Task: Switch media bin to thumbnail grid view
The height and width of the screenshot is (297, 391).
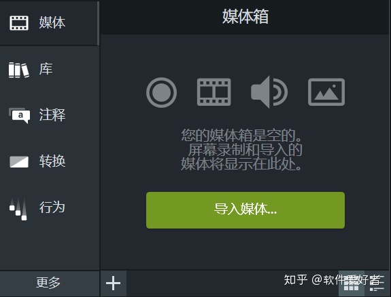Action: pyautogui.click(x=351, y=284)
